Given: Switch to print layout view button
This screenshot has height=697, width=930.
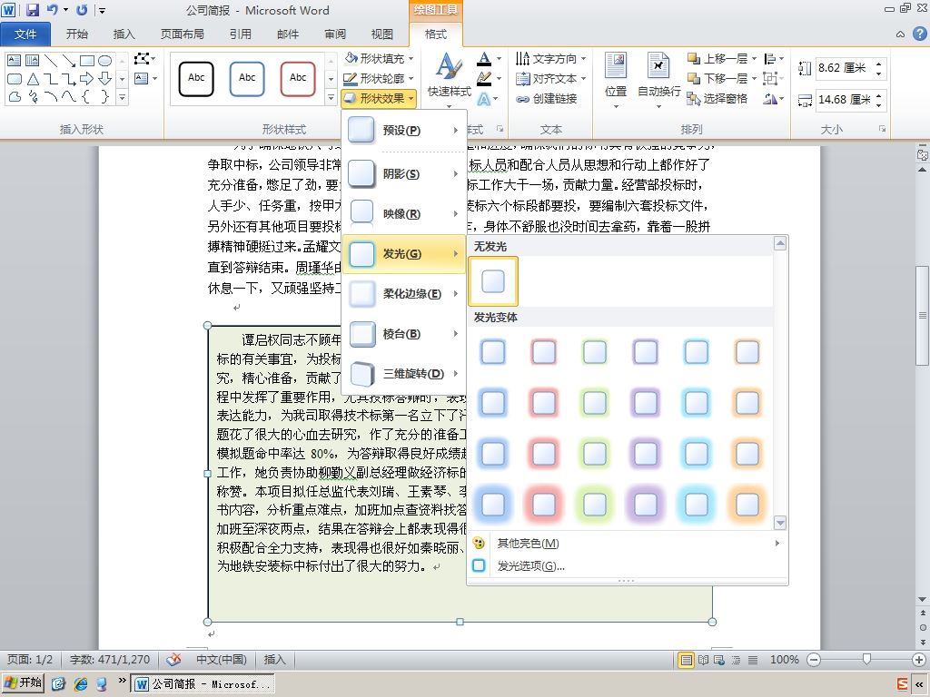Looking at the screenshot, I should click(686, 660).
